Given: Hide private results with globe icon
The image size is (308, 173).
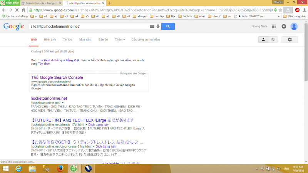Looking at the screenshot, I should point(273,40).
